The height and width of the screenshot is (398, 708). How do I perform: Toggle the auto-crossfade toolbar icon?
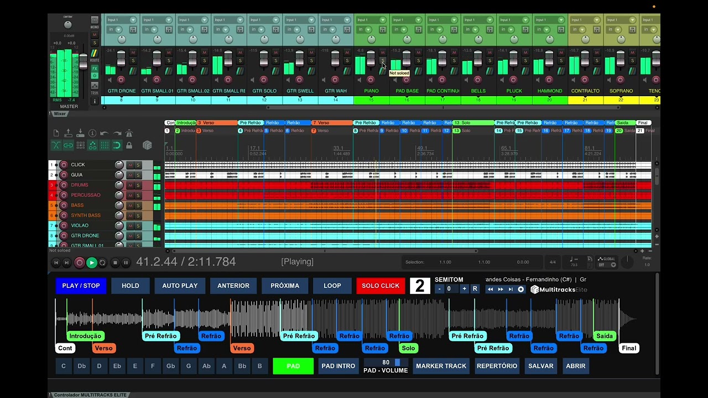(x=56, y=145)
